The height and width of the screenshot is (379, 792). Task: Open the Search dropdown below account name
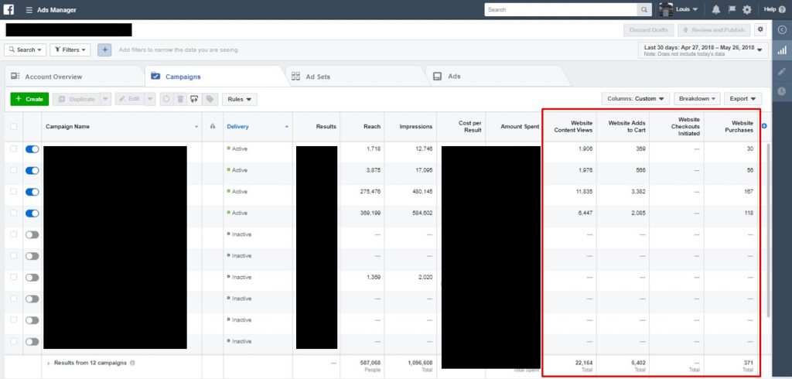(x=26, y=50)
